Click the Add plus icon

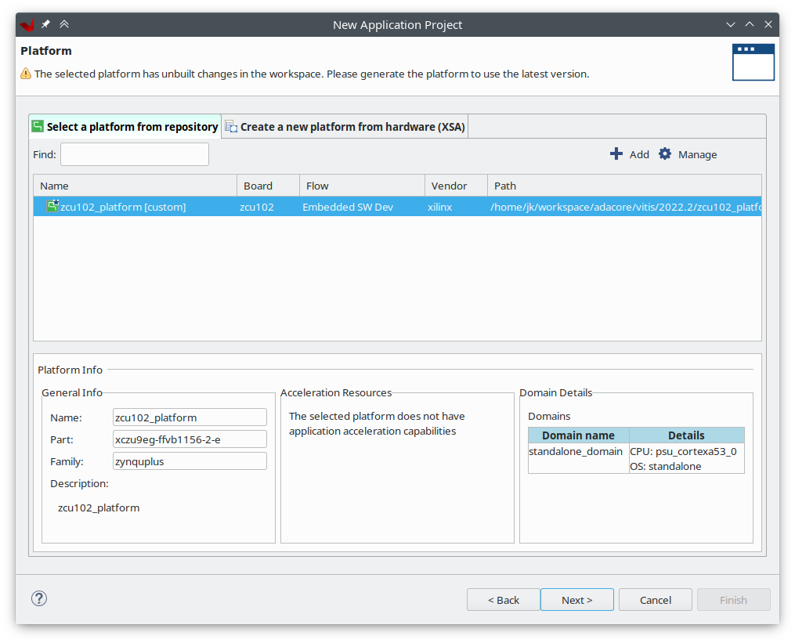tap(616, 154)
